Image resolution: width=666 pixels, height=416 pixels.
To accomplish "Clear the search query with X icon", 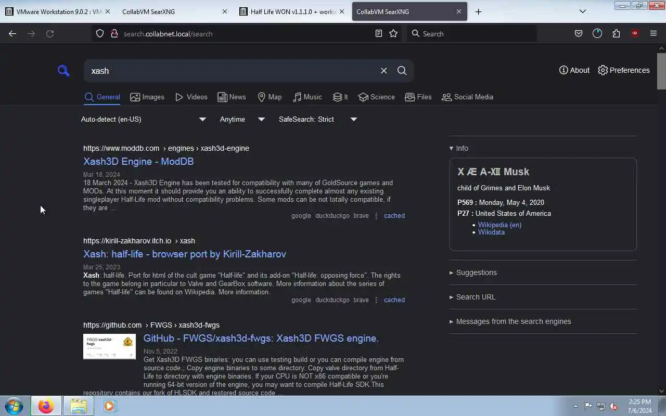I will 383,71.
